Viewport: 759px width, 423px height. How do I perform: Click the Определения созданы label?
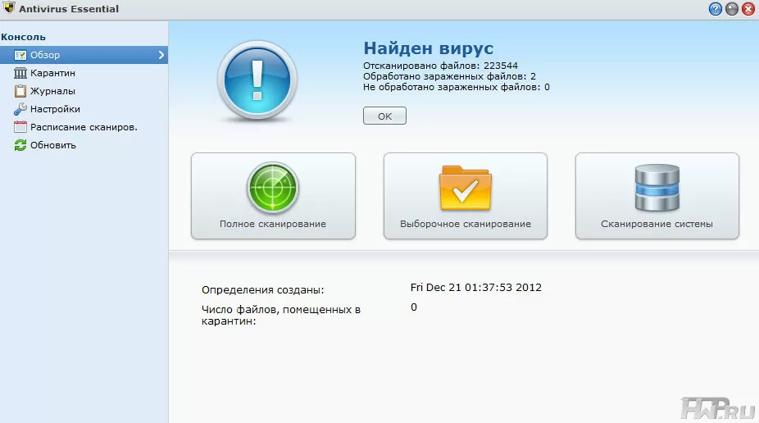coord(263,290)
